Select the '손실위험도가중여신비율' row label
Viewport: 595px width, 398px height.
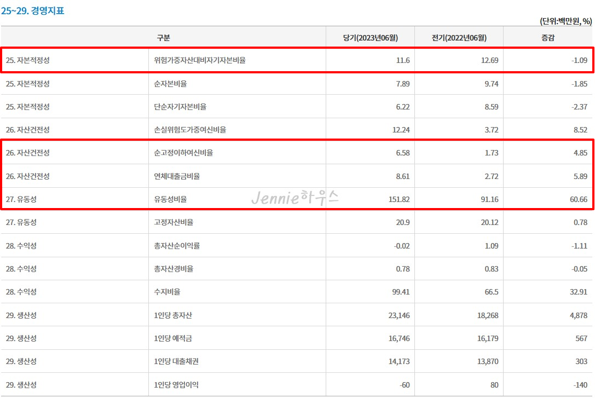tap(190, 130)
